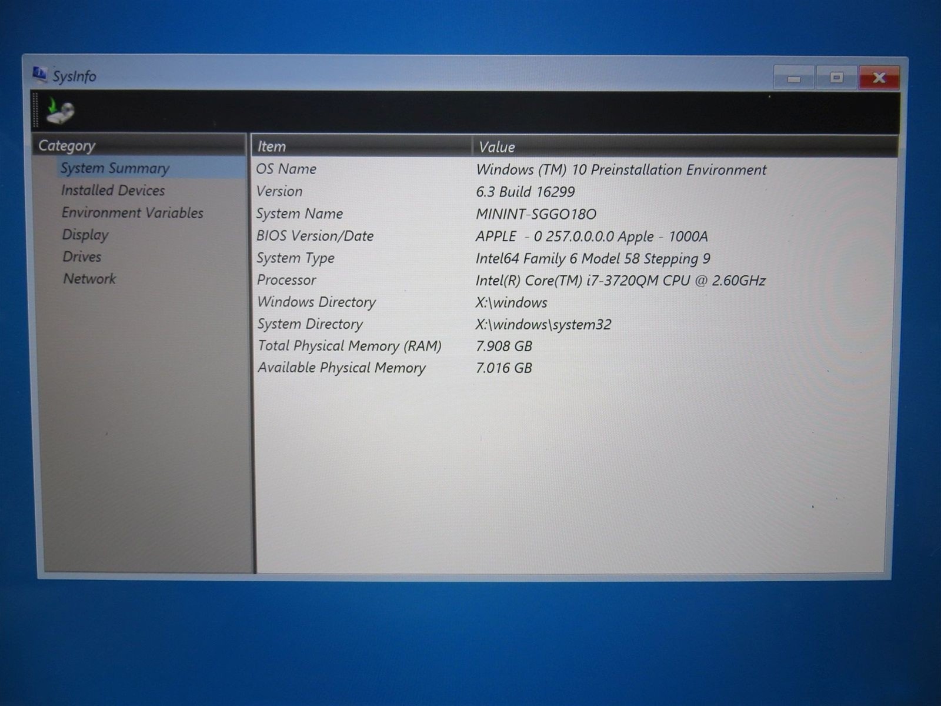Minimize the SysInfo window

(794, 78)
